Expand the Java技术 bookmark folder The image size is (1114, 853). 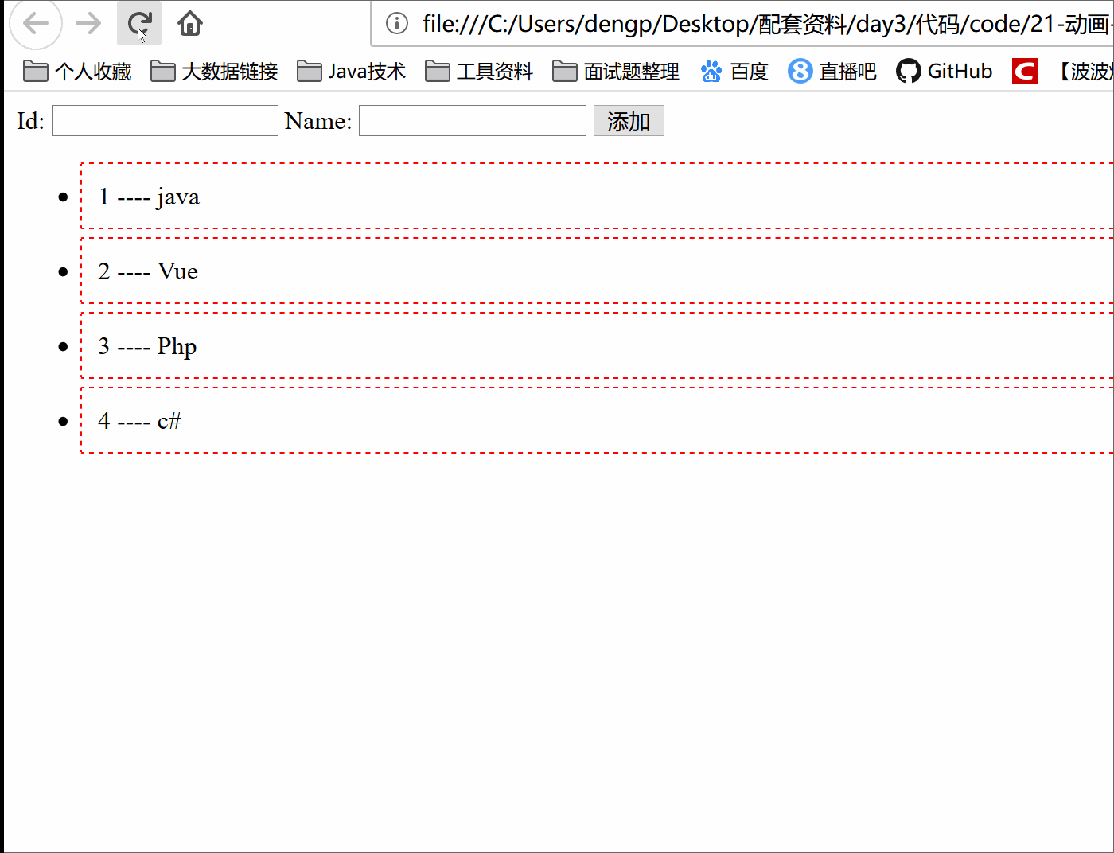tap(351, 72)
